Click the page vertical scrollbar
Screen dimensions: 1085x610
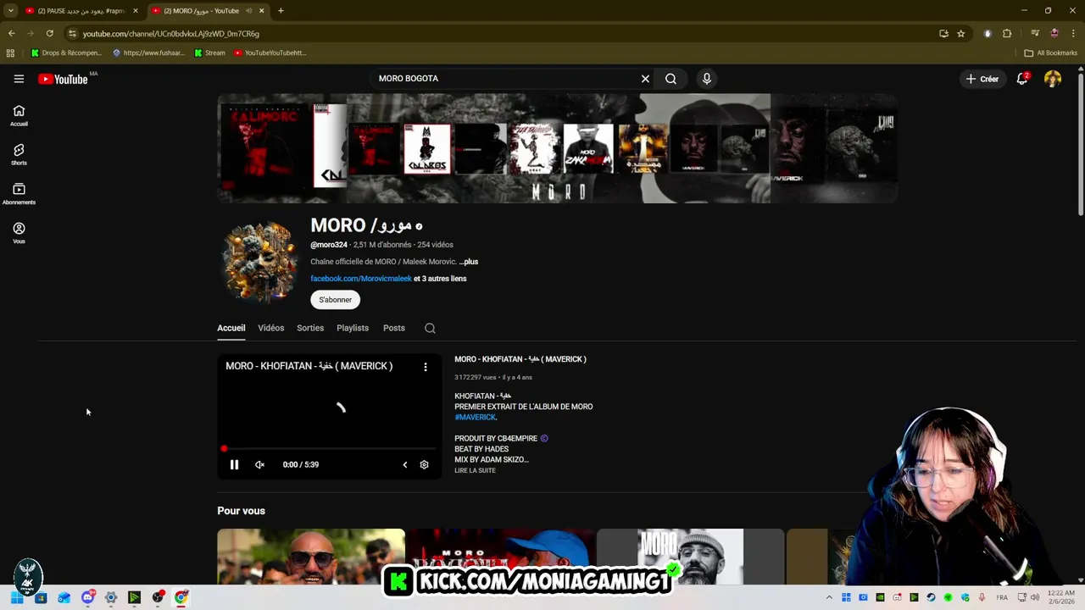1080,144
